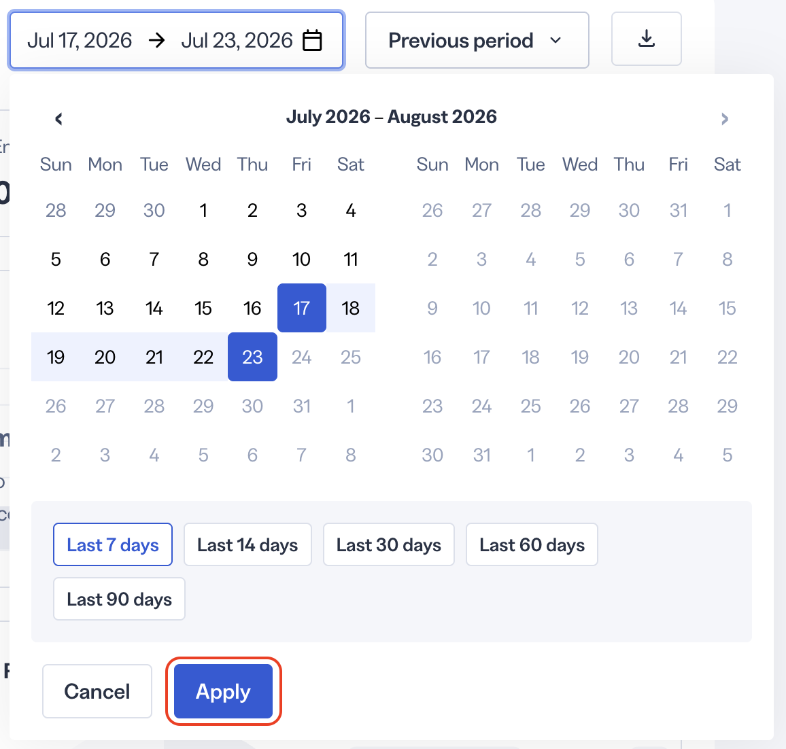Image resolution: width=786 pixels, height=749 pixels.
Task: Go to previous month with left chevron
Action: click(x=58, y=119)
